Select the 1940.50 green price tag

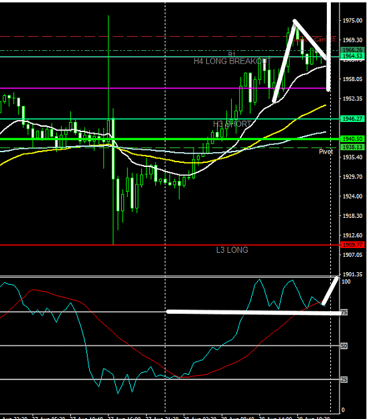click(352, 139)
